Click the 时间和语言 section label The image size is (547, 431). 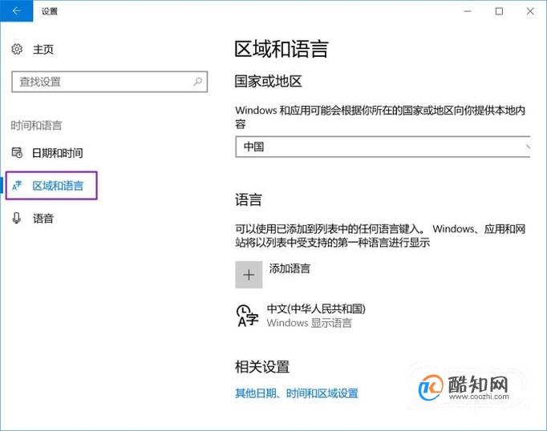coord(36,126)
